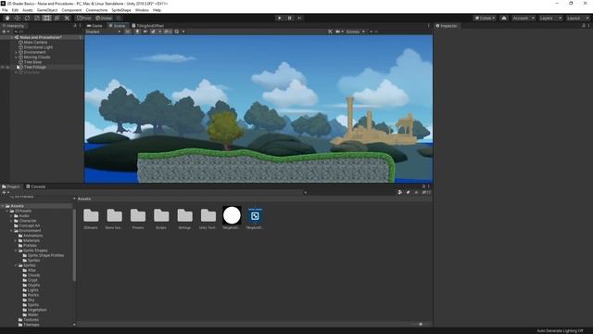This screenshot has width=593, height=334.
Task: Open the Collab dropdown
Action: click(485, 19)
